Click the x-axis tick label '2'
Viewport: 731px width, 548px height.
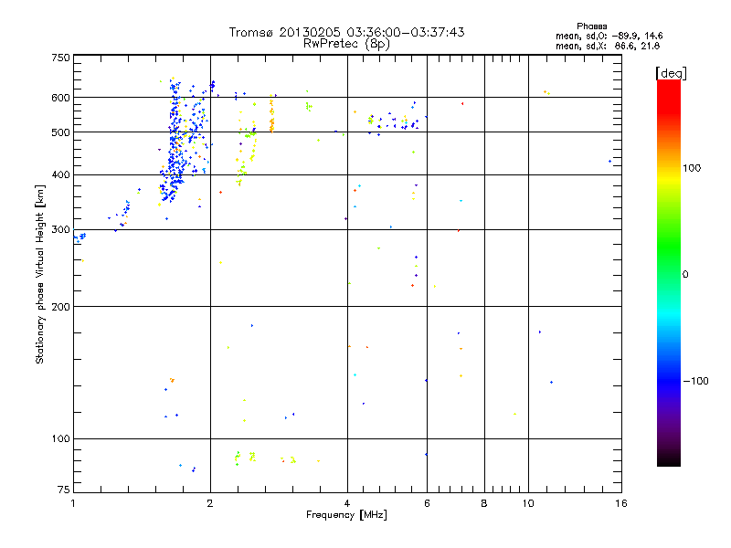point(210,503)
